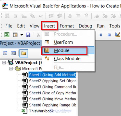The height and width of the screenshot is (116, 121).
Task: Click the Outdent toolbar icon
Action: coord(59,16)
